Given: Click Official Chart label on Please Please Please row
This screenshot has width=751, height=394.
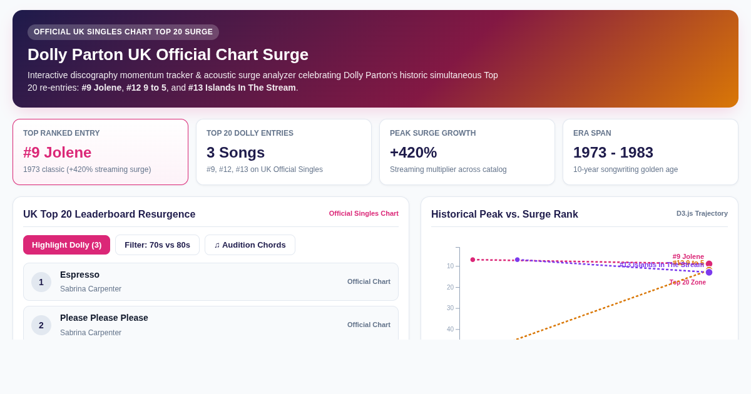Looking at the screenshot, I should tap(369, 325).
